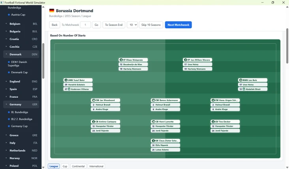Expand the Norway country node

coord(6,158)
